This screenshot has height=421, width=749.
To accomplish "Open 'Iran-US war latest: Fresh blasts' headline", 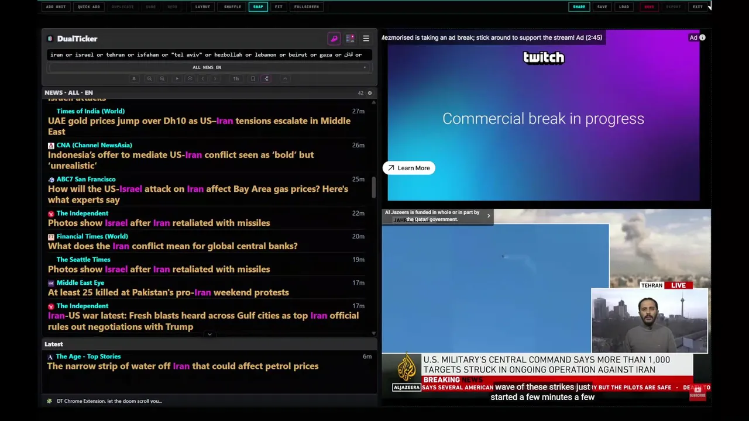I will tap(203, 321).
